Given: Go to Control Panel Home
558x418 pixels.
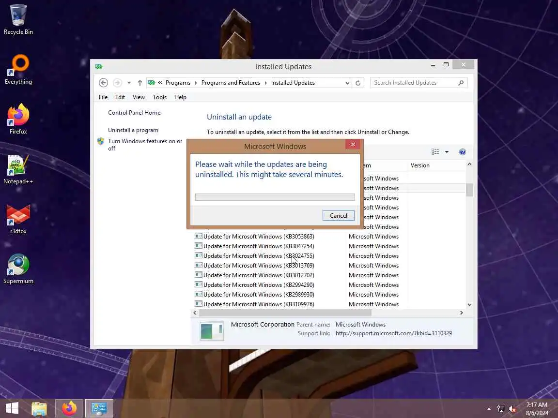Looking at the screenshot, I should coord(134,113).
